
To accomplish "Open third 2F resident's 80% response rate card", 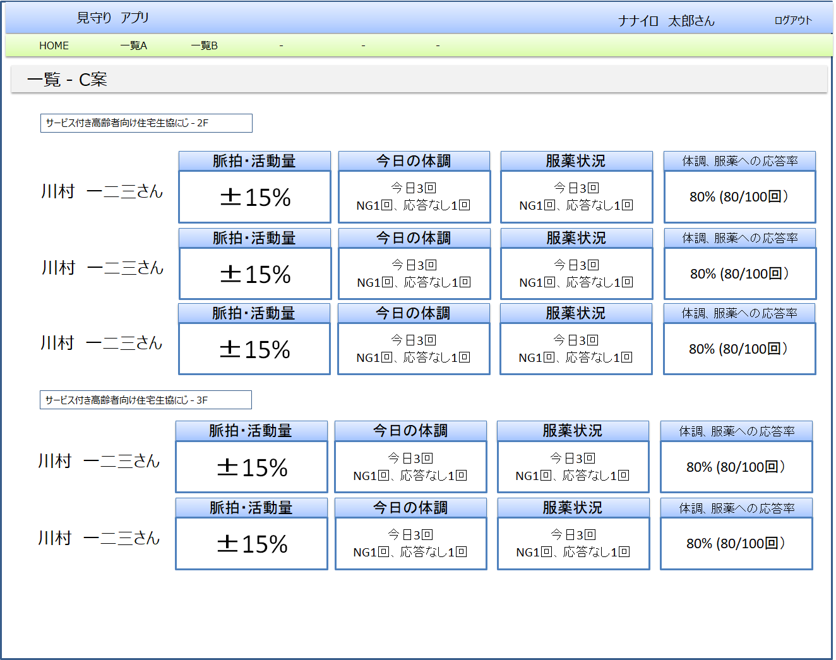I will pos(739,349).
